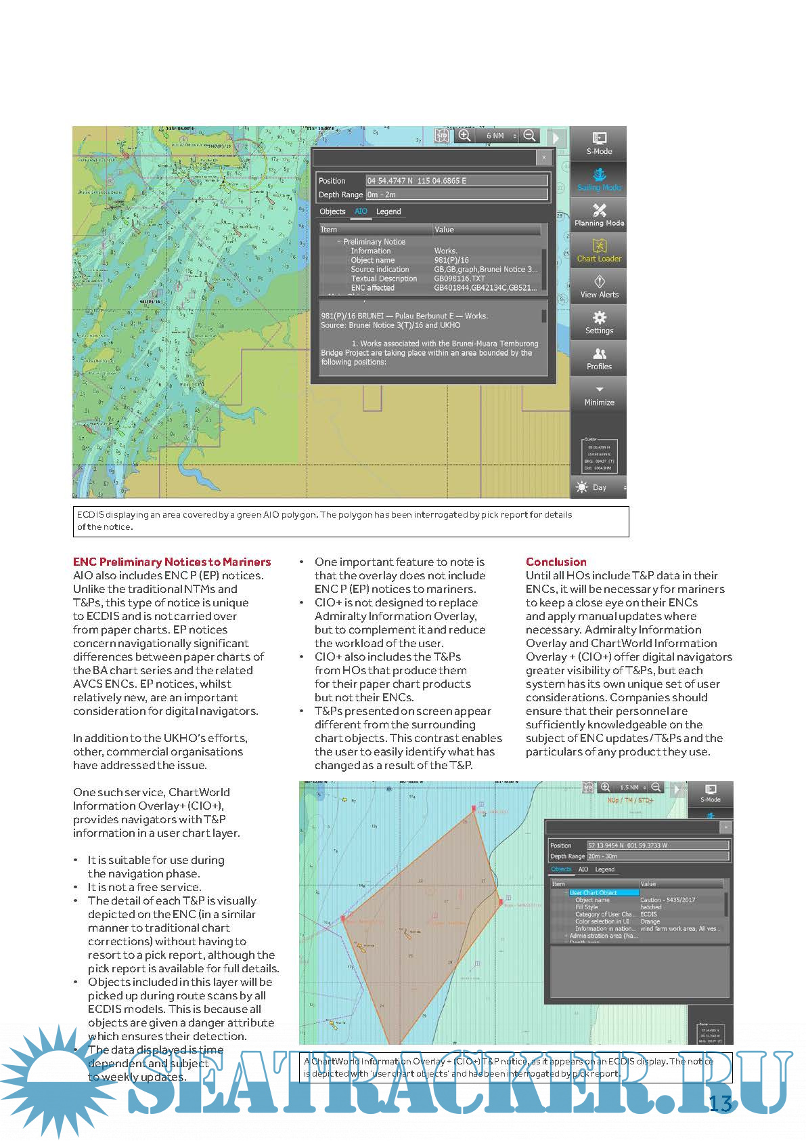Image resolution: width=806 pixels, height=1141 pixels.
Task: Open Legend tab in the Brunei notice report
Action: [x=388, y=211]
